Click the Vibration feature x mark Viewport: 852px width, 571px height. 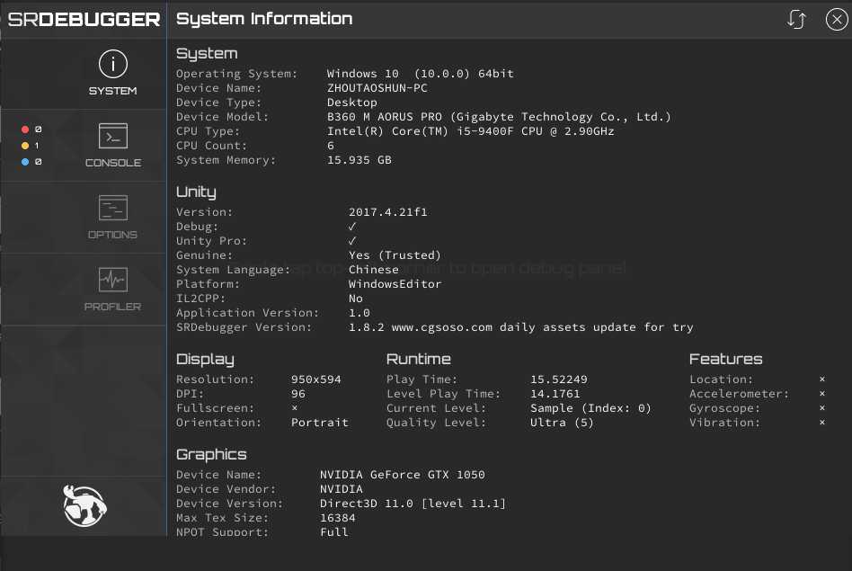[x=822, y=422]
